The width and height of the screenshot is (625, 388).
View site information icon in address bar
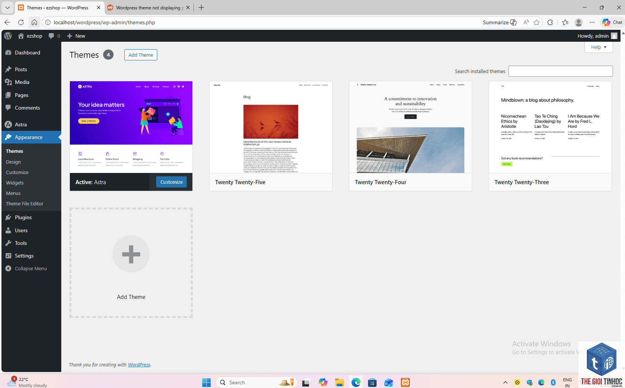(48, 22)
